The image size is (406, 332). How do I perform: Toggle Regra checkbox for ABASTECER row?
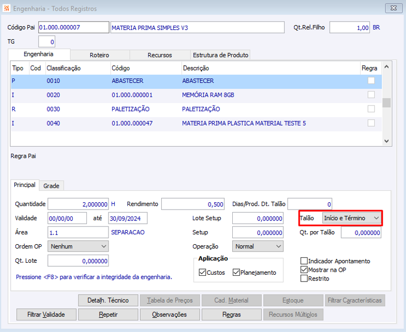(371, 81)
